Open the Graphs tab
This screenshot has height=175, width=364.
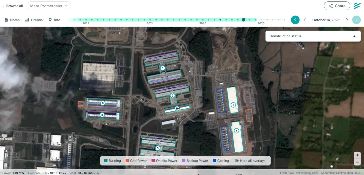[x=34, y=20]
